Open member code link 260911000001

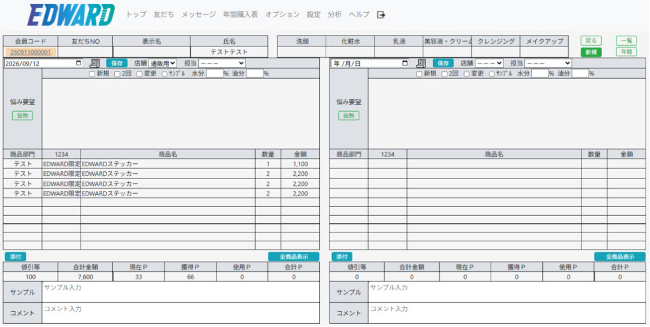click(30, 52)
